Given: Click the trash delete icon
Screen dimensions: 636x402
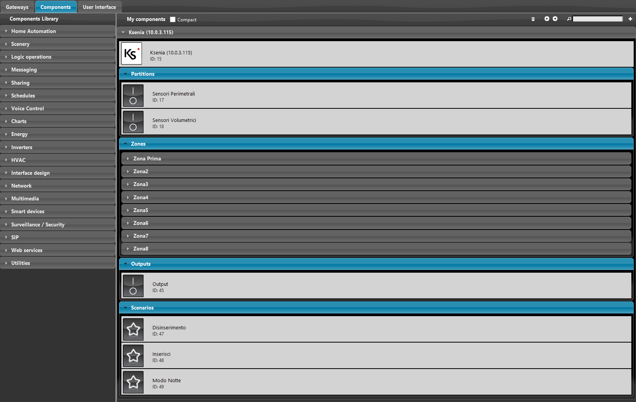Looking at the screenshot, I should click(533, 19).
